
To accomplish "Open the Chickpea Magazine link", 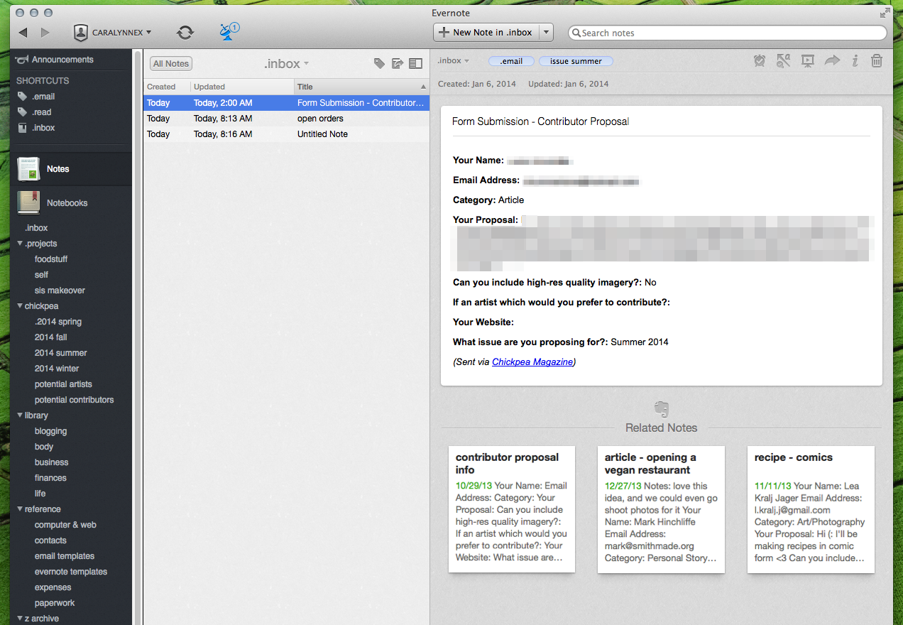I will pyautogui.click(x=532, y=362).
